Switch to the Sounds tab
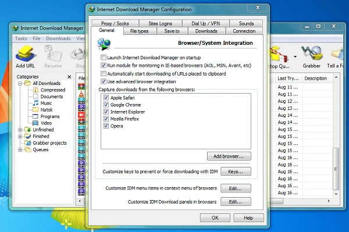Viewport: 349px width, 232px height. 246,23
